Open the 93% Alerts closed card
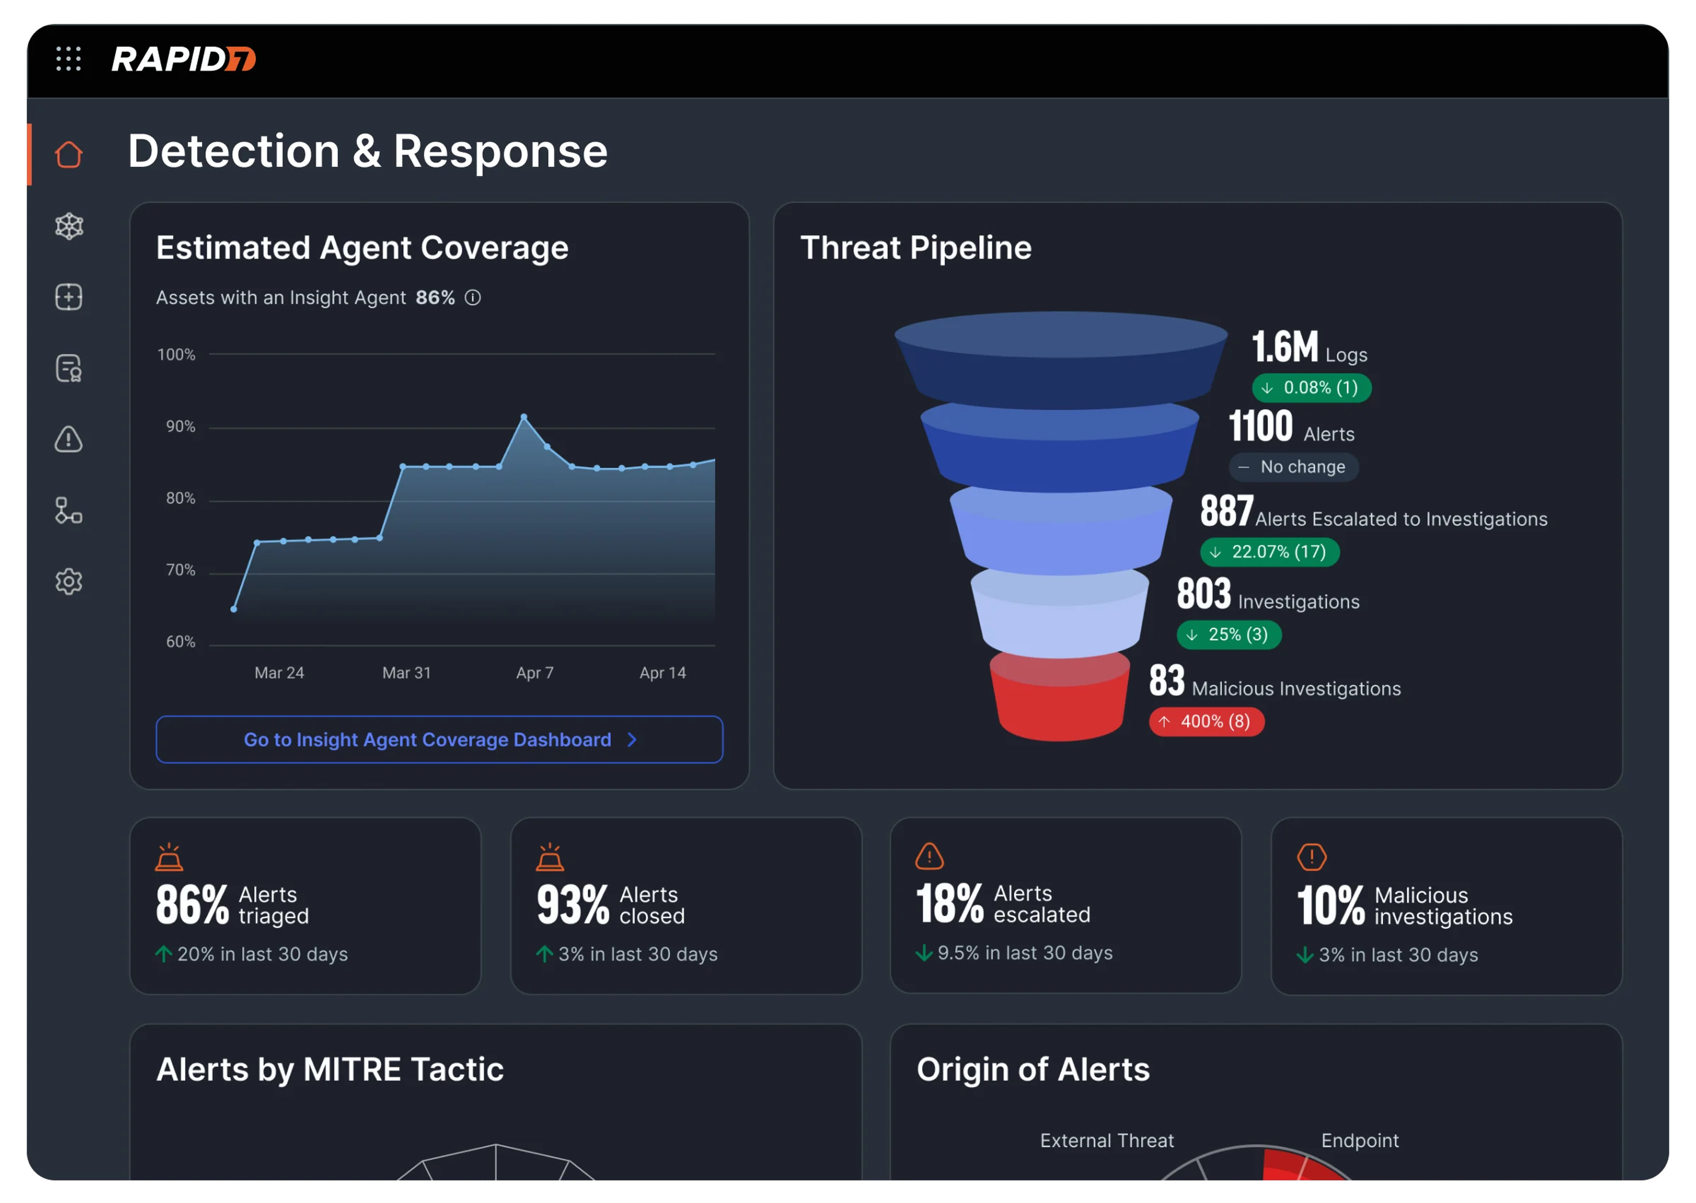The image size is (1696, 1203). pyautogui.click(x=686, y=905)
